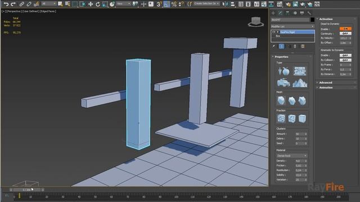
Task: Switch to the Motion command panel tab
Action: coord(295,13)
